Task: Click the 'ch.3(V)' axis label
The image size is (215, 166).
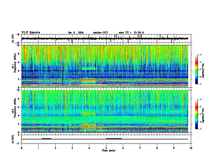Action: 13,139
